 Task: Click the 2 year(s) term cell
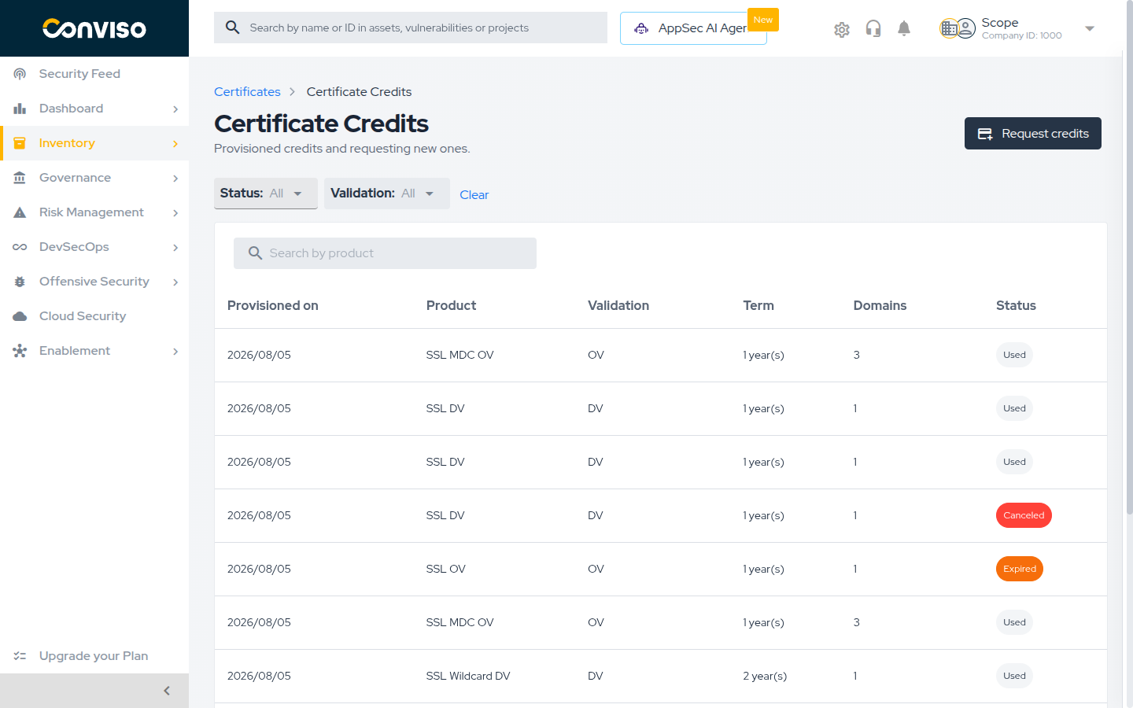(x=765, y=676)
